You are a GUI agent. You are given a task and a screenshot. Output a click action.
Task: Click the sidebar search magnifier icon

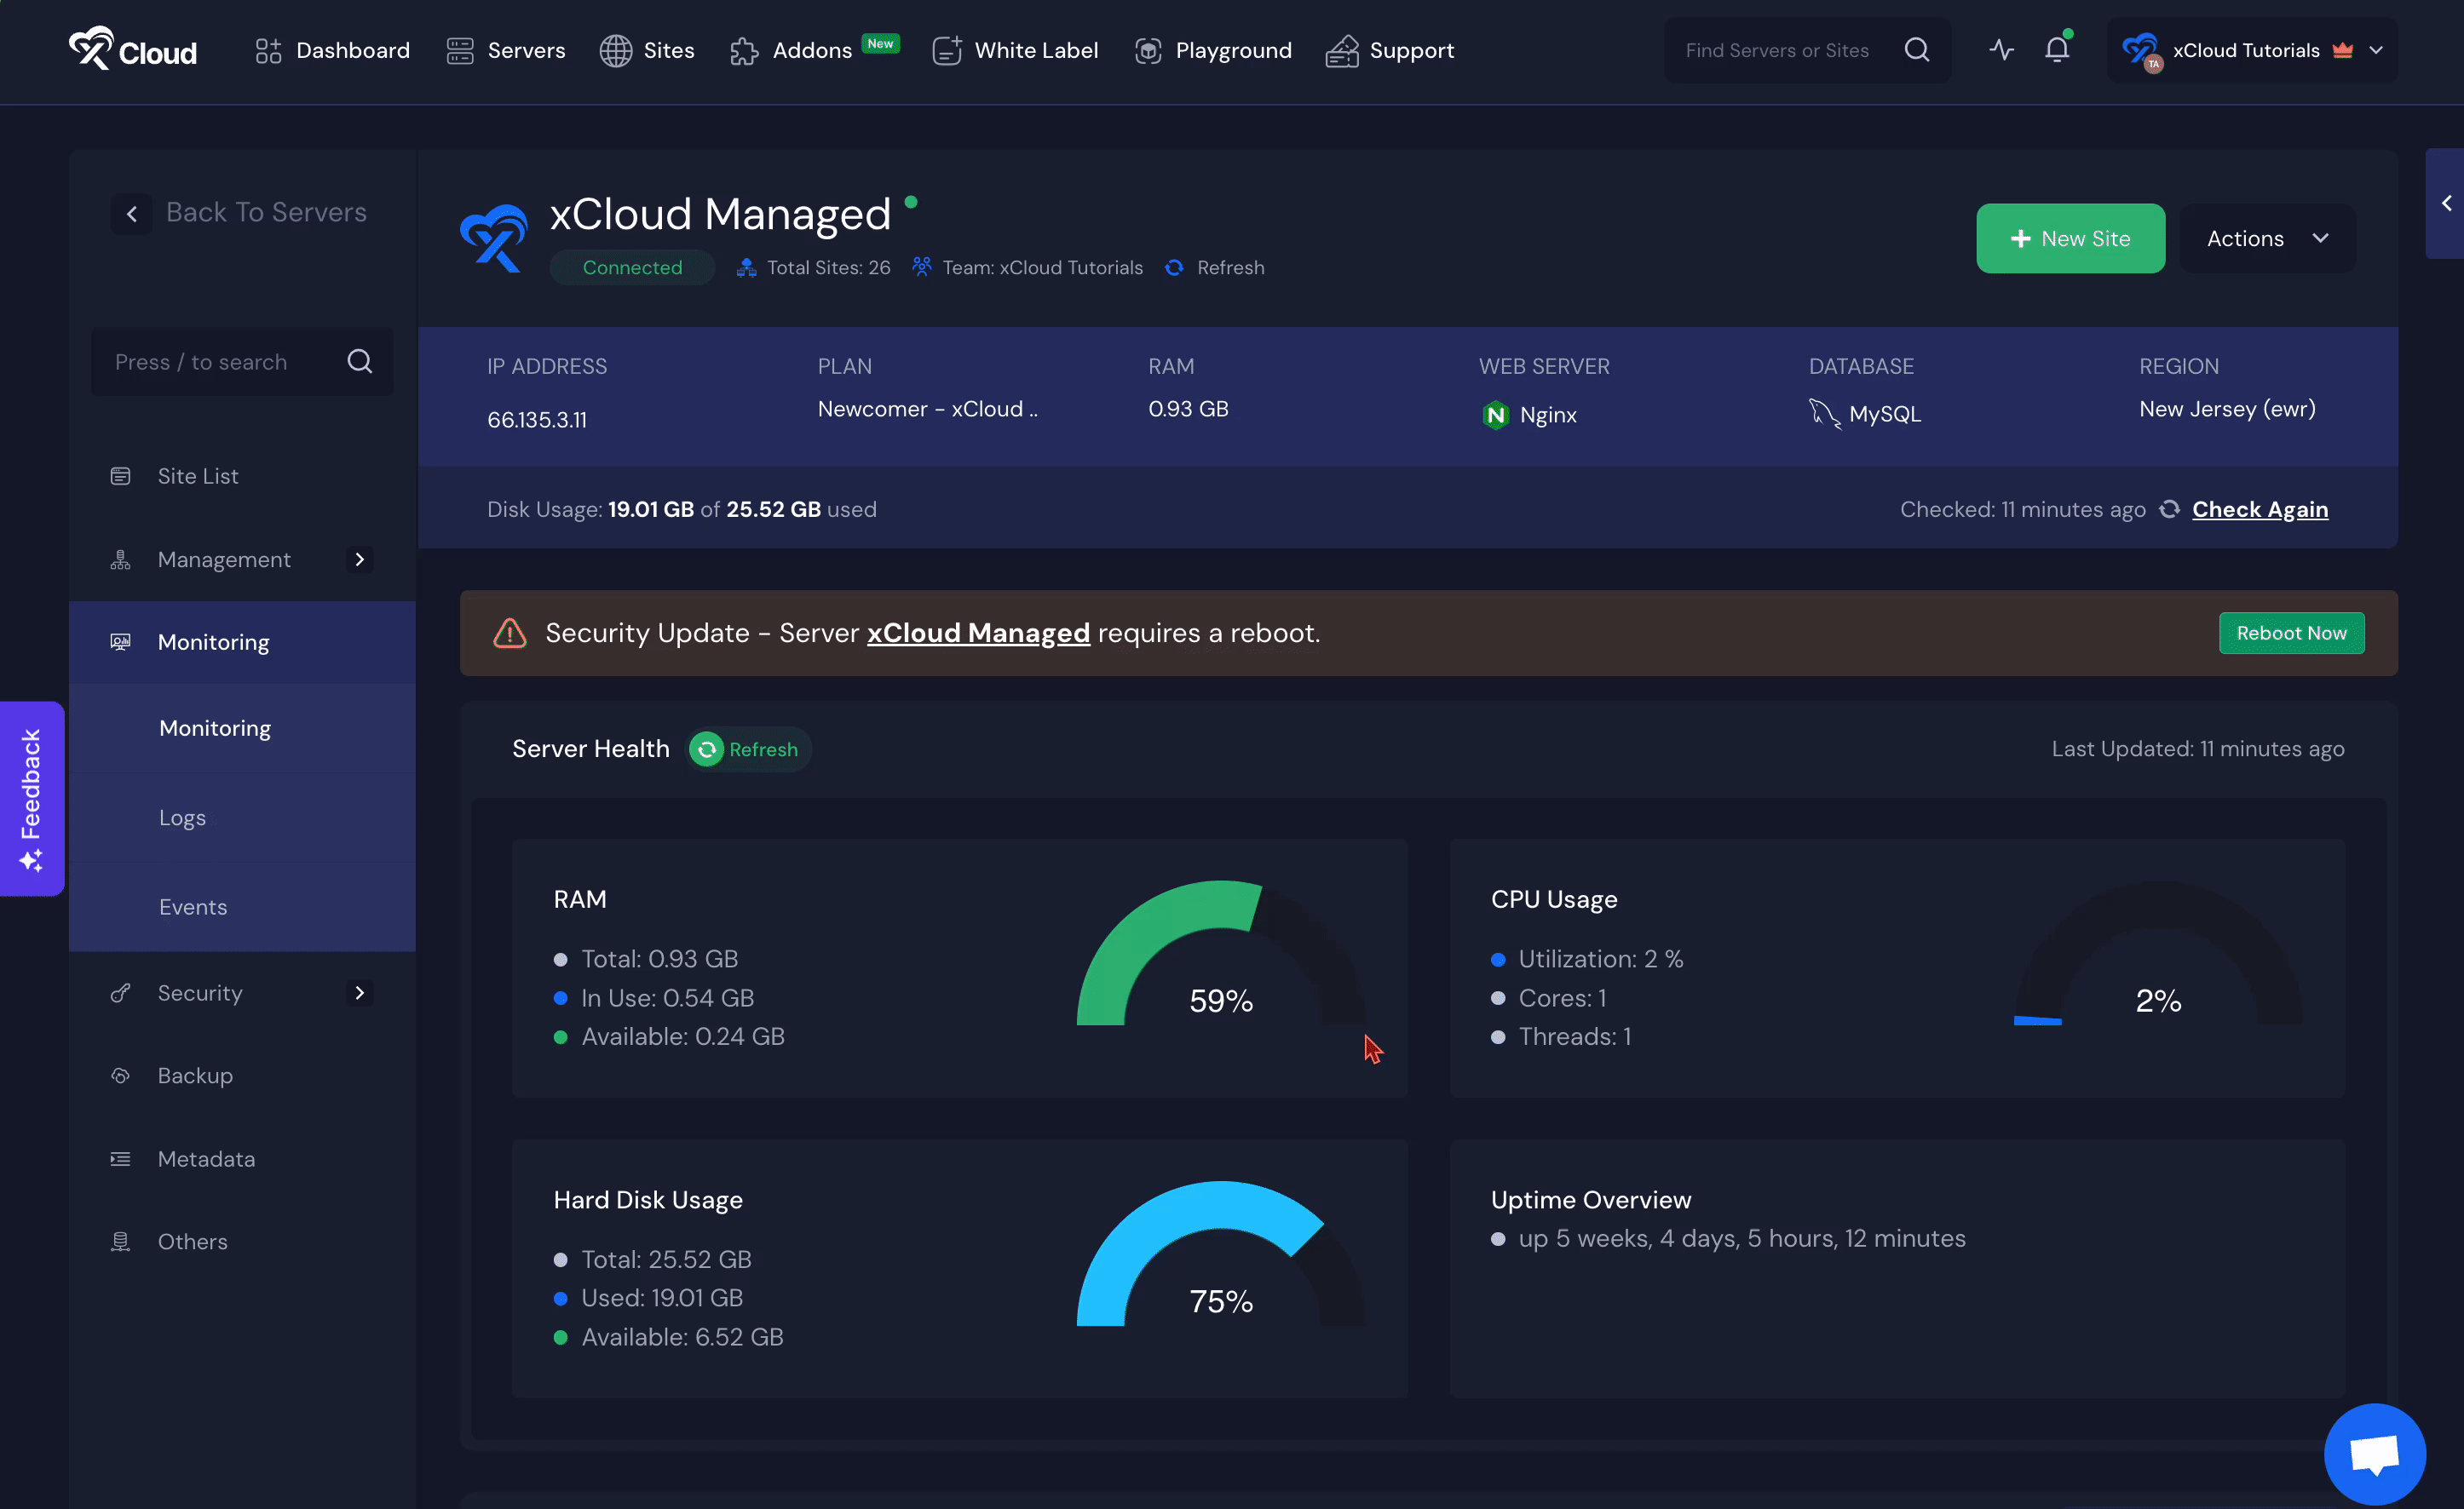pyautogui.click(x=360, y=362)
